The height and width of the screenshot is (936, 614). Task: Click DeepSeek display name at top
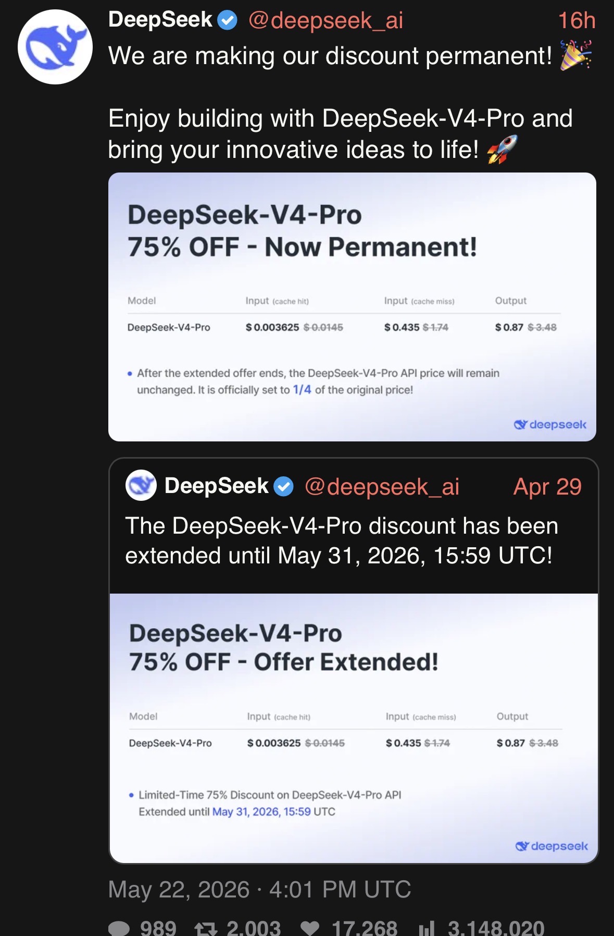[160, 20]
